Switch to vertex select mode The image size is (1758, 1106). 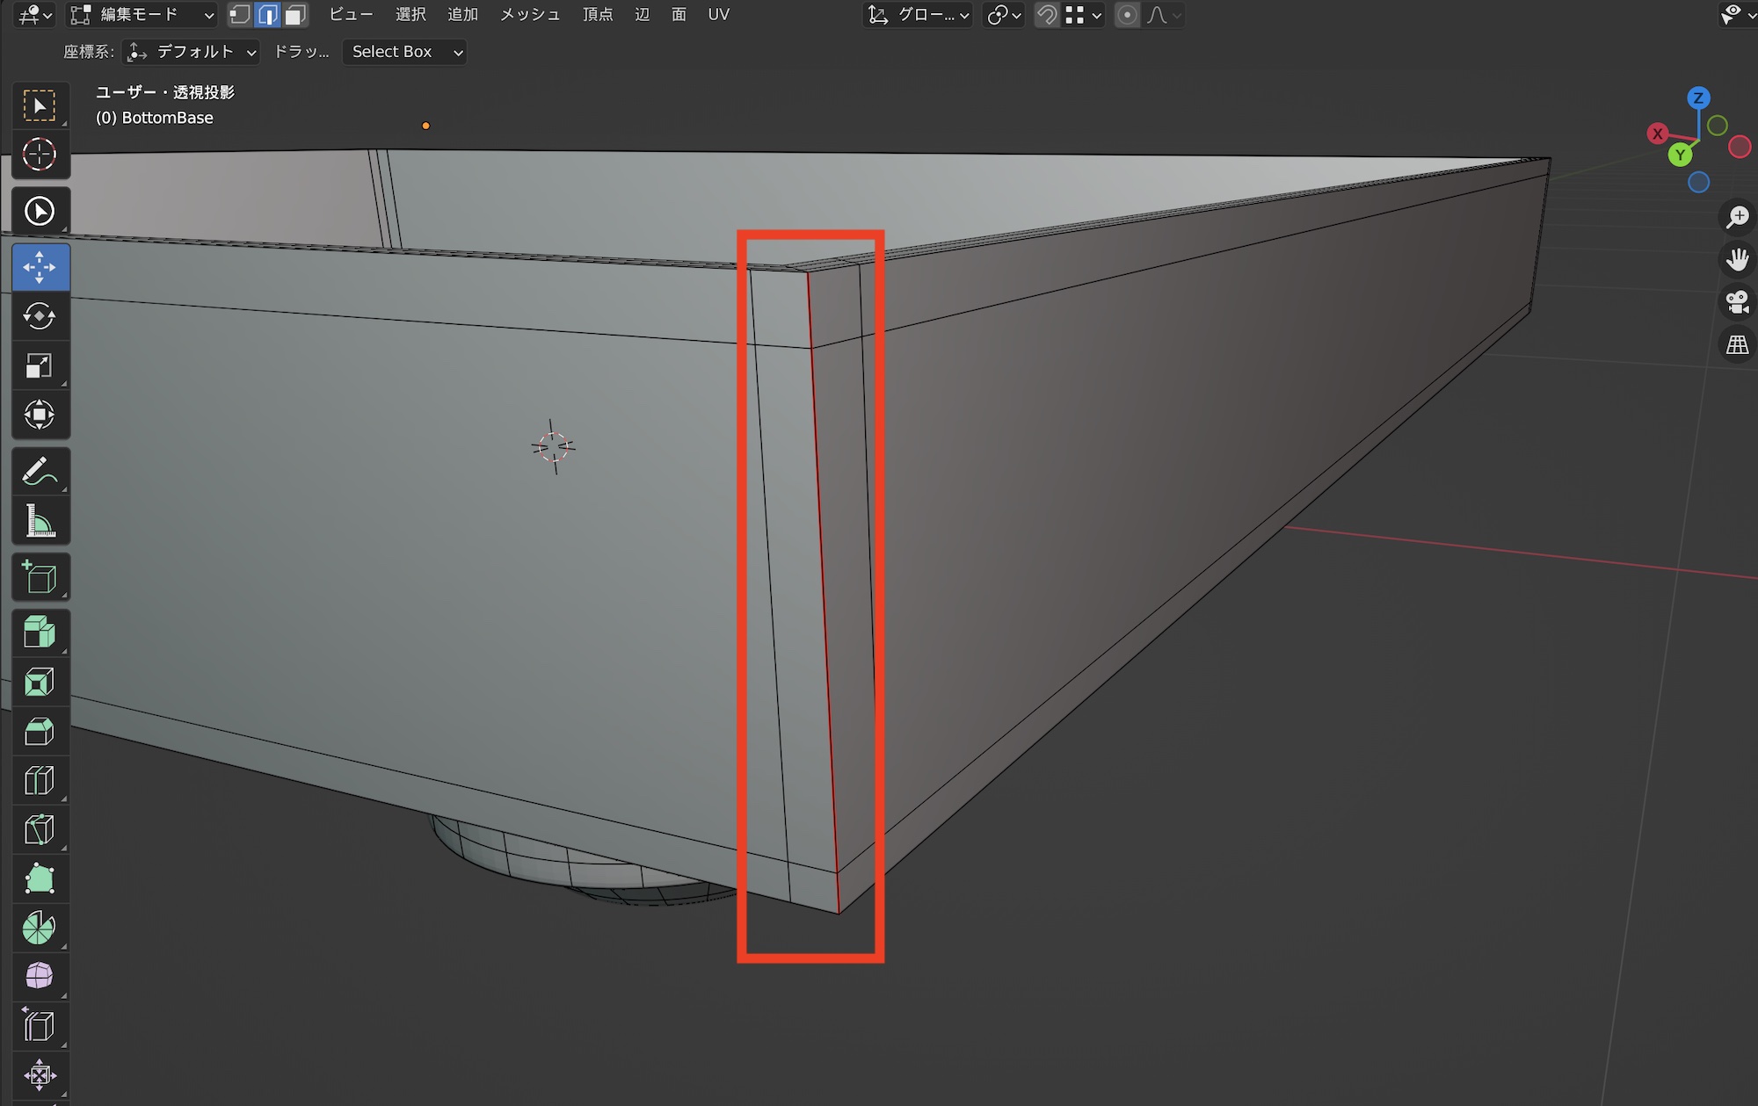240,15
